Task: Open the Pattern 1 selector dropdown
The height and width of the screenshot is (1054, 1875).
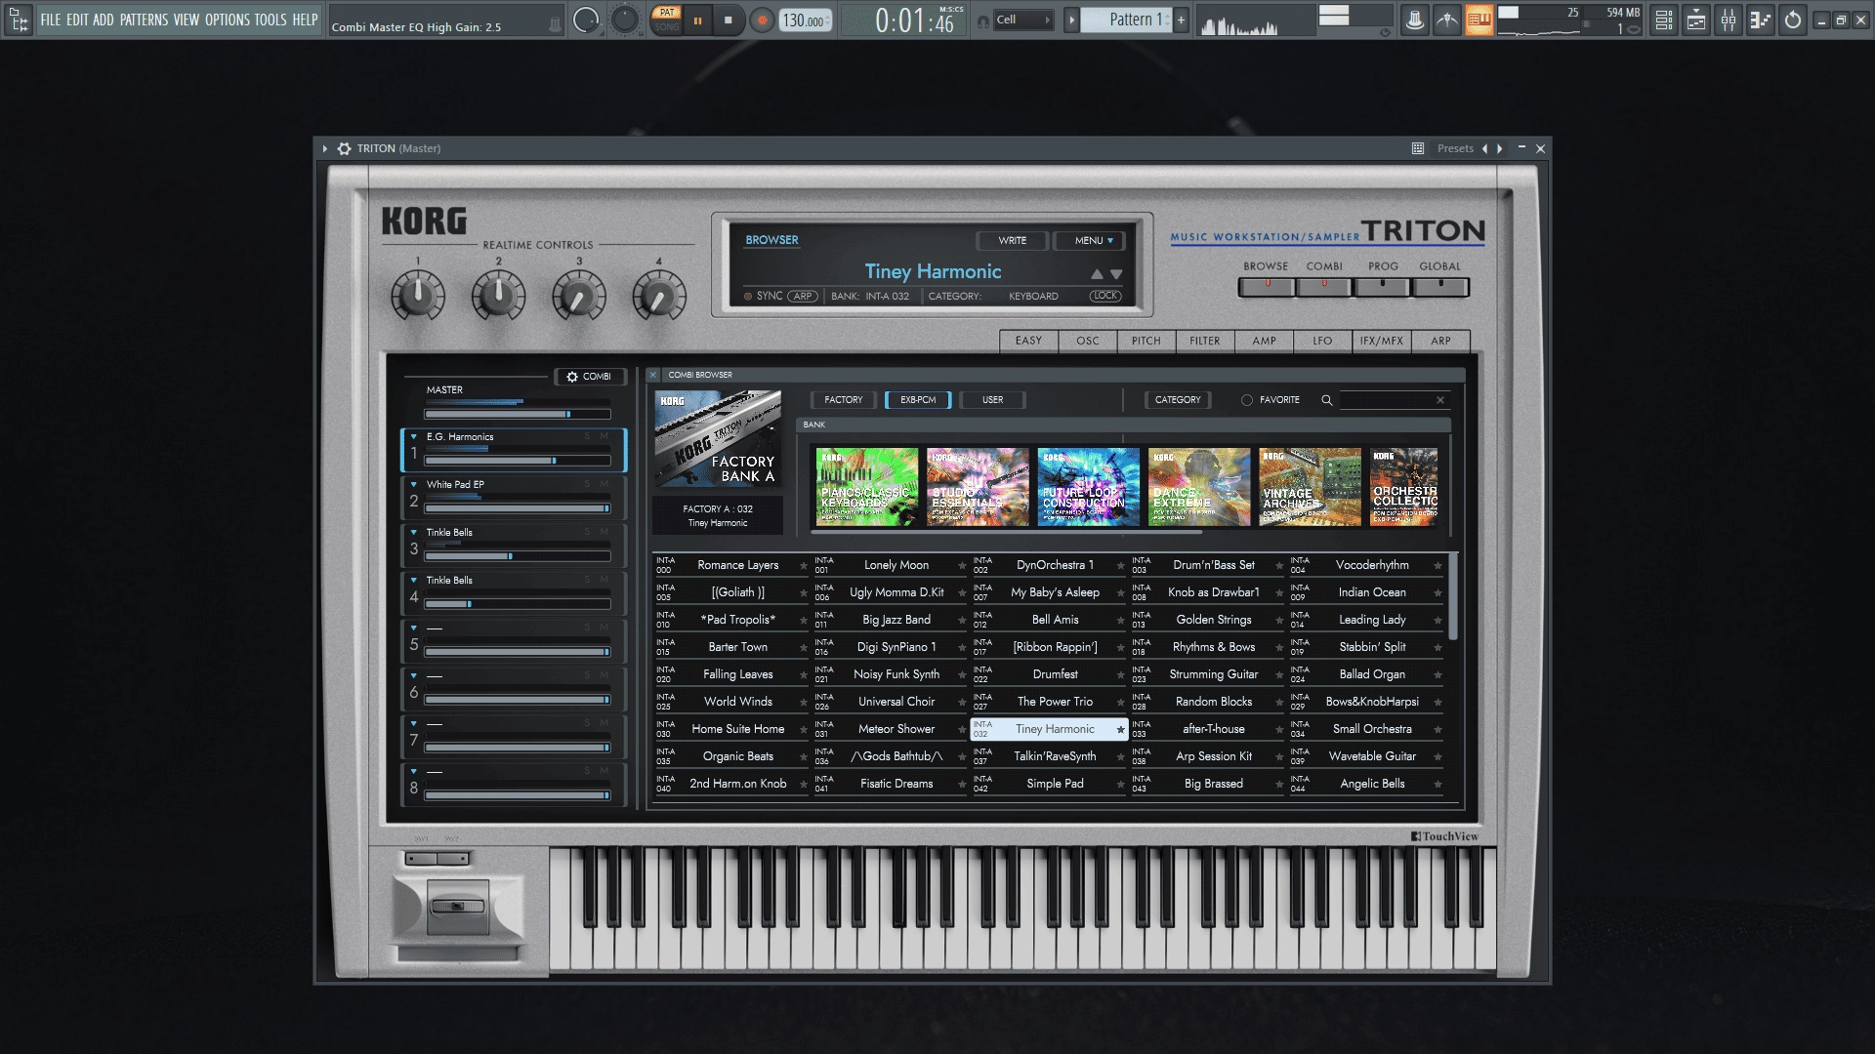Action: pyautogui.click(x=1130, y=20)
